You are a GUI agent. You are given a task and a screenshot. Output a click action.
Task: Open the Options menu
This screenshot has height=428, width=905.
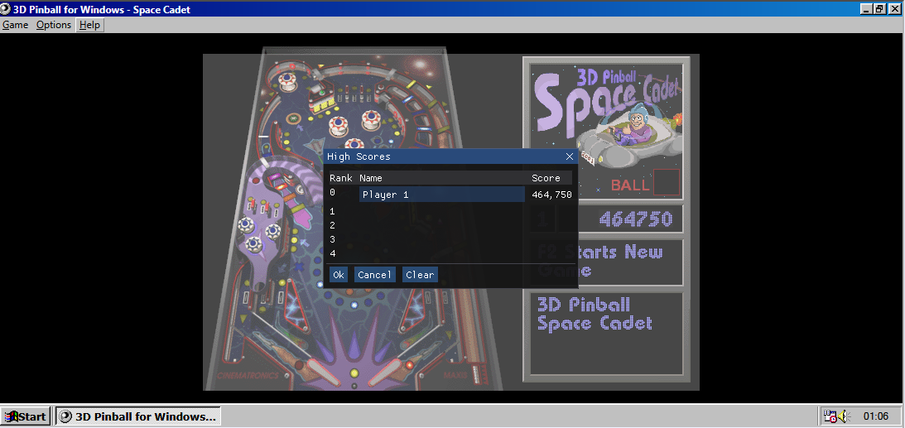coord(54,25)
